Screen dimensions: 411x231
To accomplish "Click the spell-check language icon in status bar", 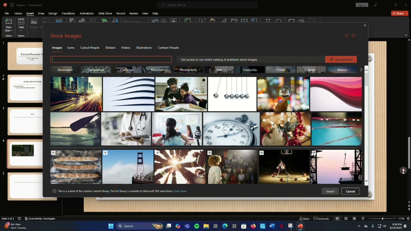I will tap(19, 219).
